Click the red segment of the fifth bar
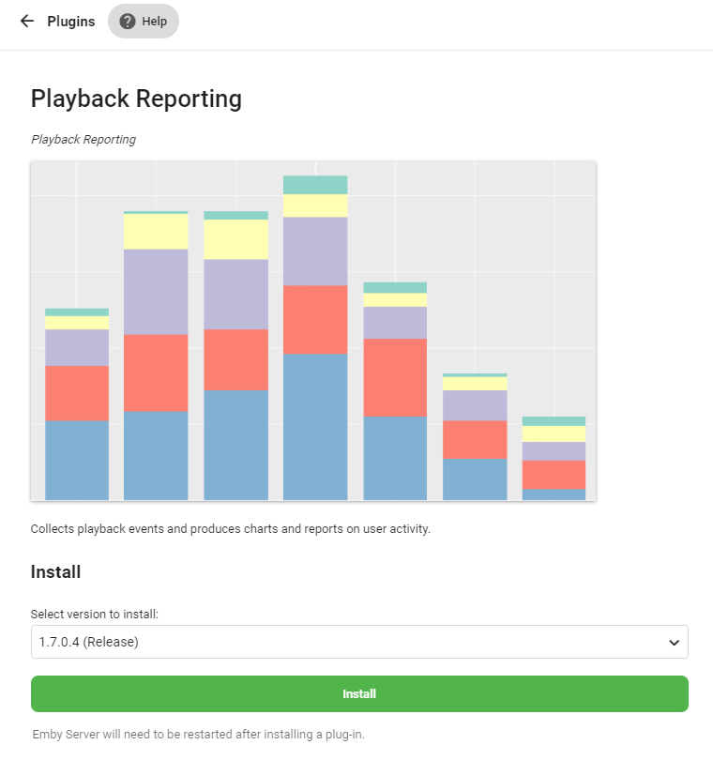The width and height of the screenshot is (713, 760). (395, 377)
